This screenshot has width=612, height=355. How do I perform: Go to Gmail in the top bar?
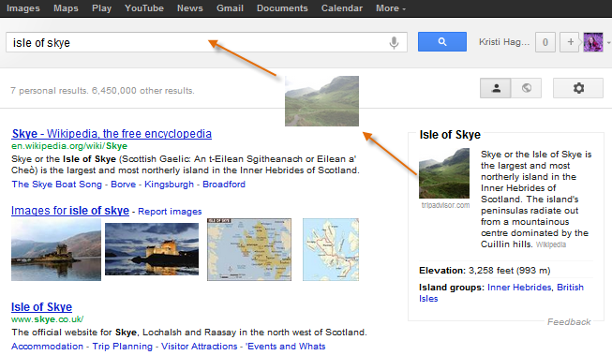(x=230, y=8)
